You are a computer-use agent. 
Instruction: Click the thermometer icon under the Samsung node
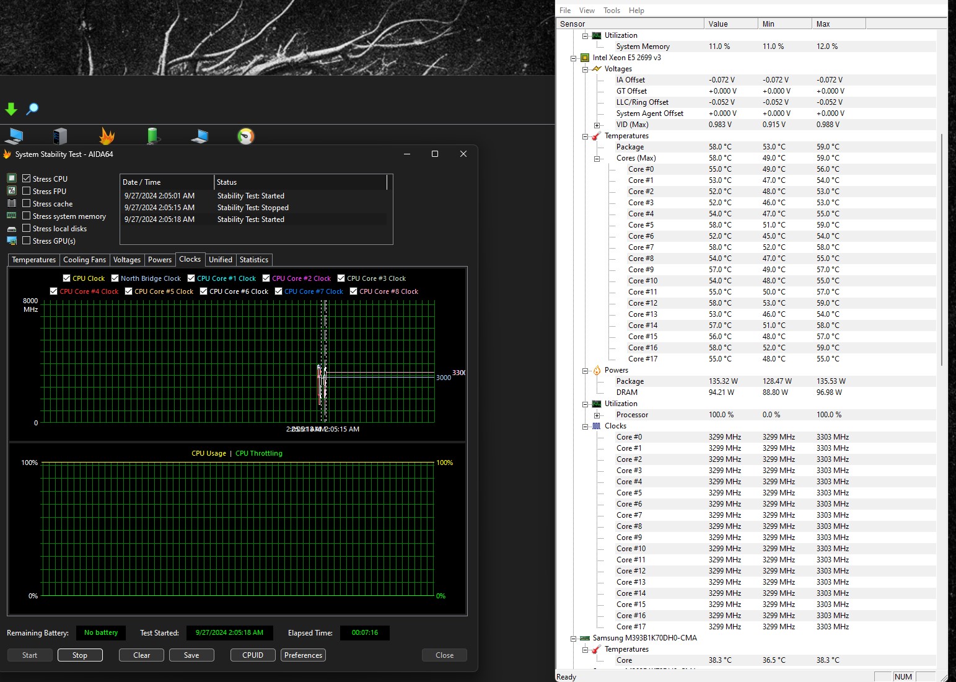(x=597, y=649)
